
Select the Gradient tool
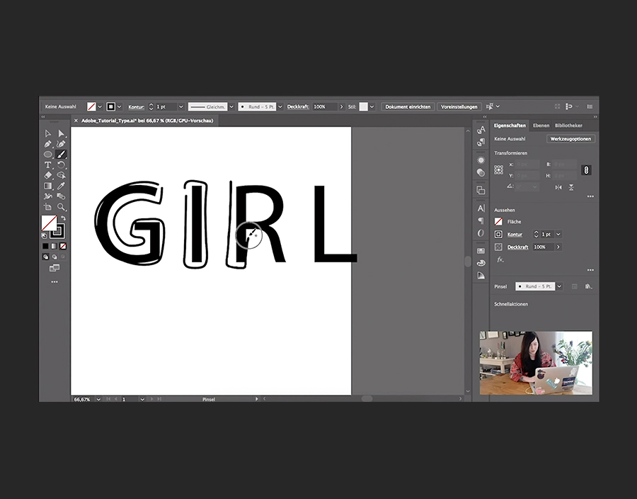tap(48, 186)
